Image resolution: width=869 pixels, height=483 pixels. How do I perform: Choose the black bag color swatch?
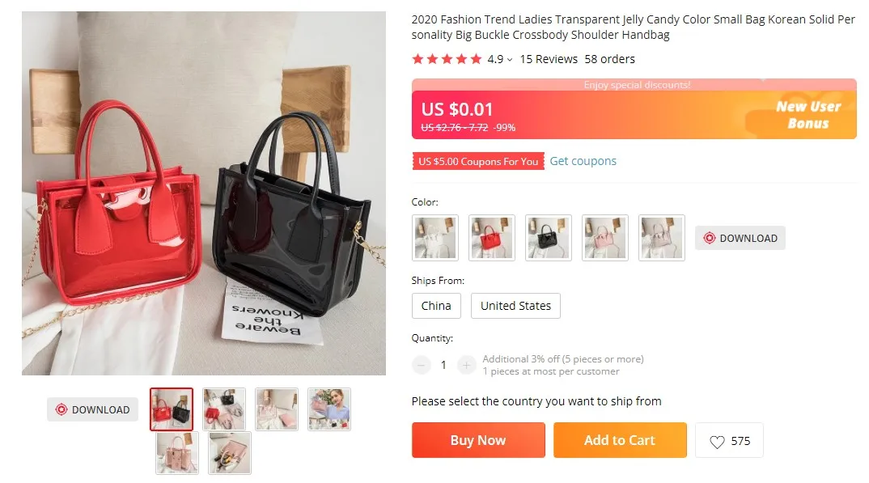(548, 238)
